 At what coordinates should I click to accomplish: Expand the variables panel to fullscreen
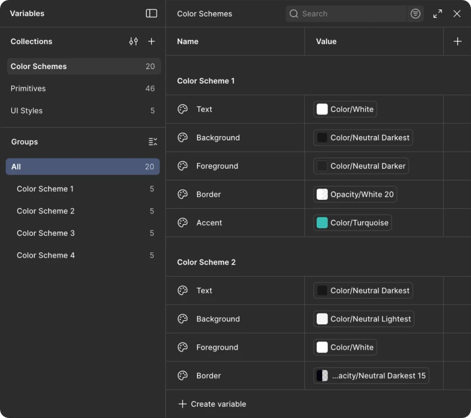[437, 14]
